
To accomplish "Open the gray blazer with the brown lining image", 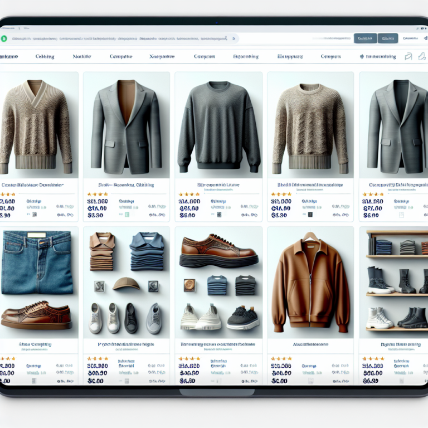I will click(x=127, y=125).
